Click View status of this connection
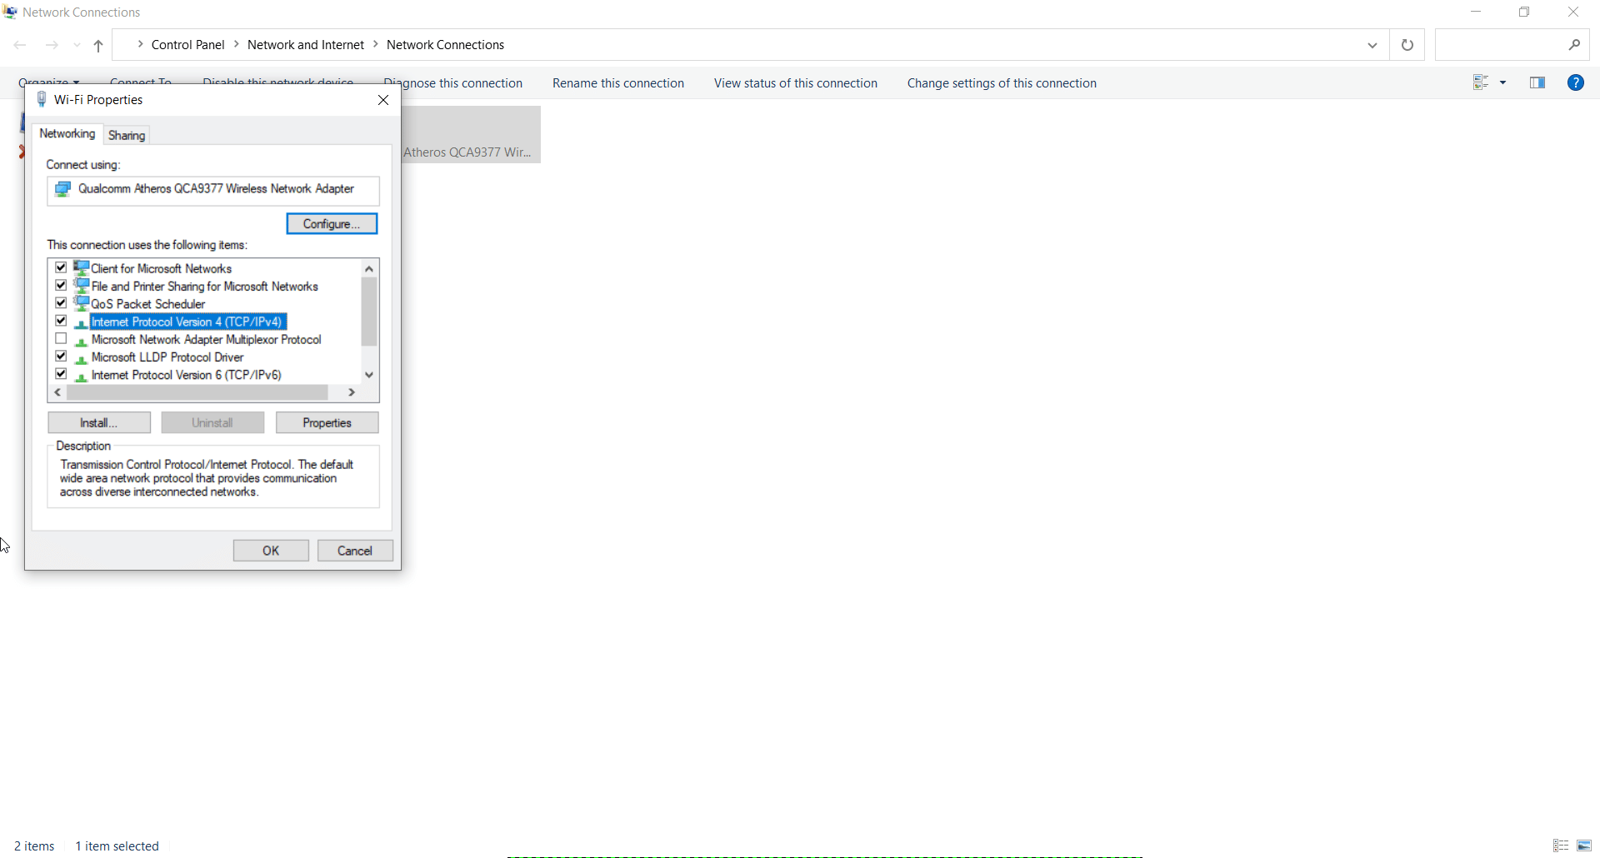The width and height of the screenshot is (1600, 858). tap(796, 83)
